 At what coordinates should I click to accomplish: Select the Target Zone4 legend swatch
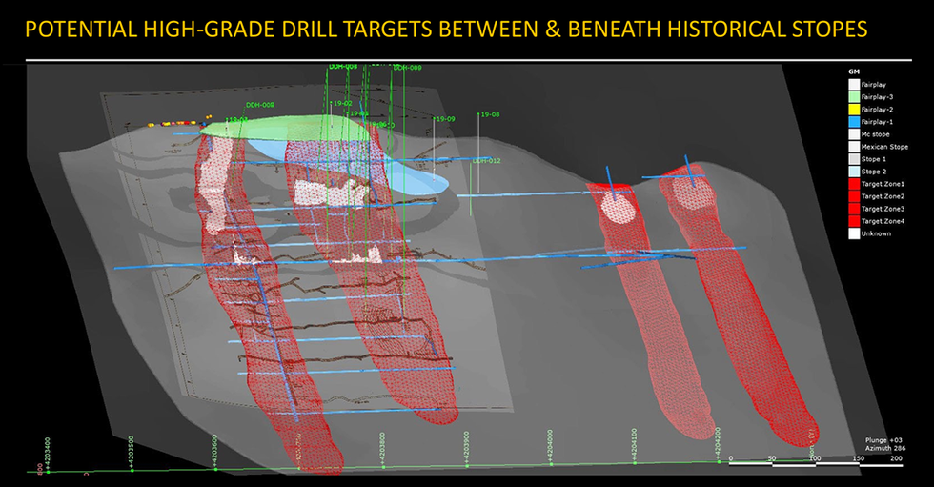[853, 221]
